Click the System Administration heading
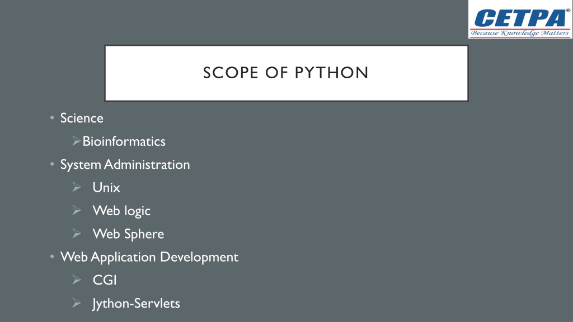 tap(125, 165)
